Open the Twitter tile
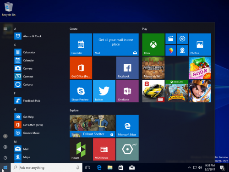The height and width of the screenshot is (172, 229). pos(104,91)
